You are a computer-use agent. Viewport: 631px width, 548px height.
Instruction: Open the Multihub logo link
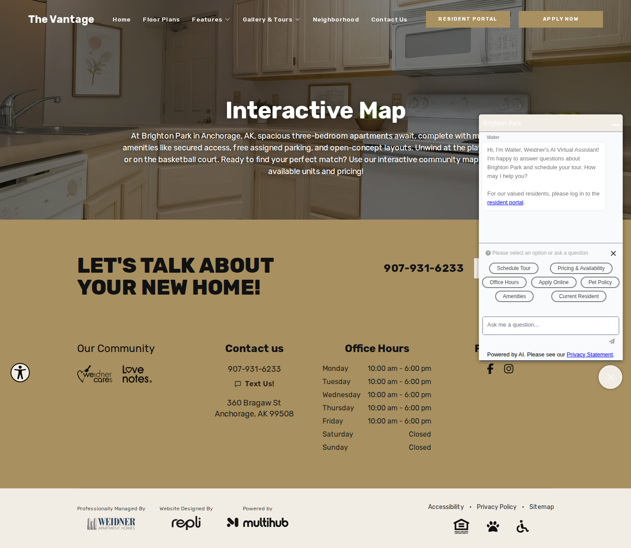(258, 522)
